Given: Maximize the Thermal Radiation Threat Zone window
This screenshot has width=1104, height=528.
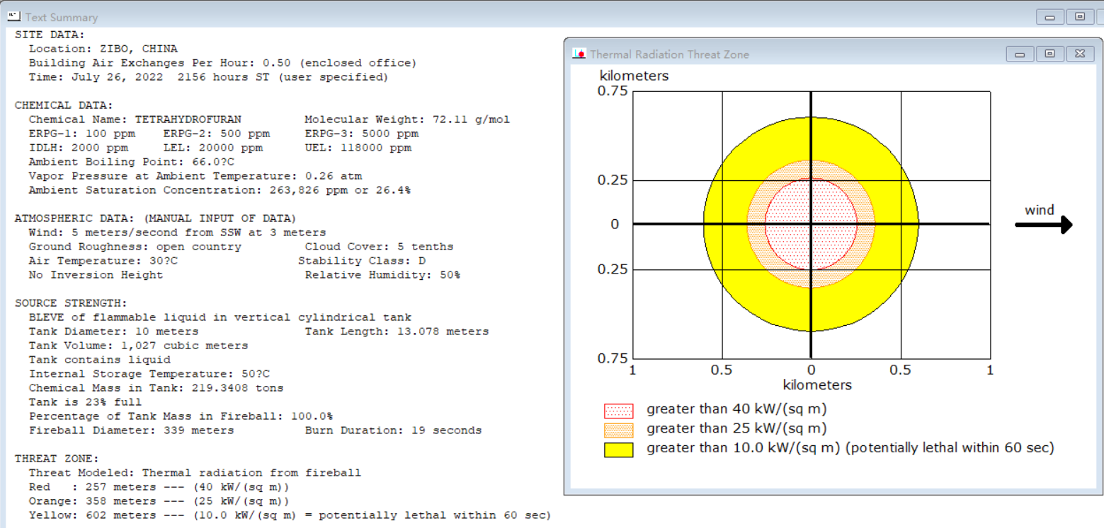Looking at the screenshot, I should pyautogui.click(x=1049, y=54).
